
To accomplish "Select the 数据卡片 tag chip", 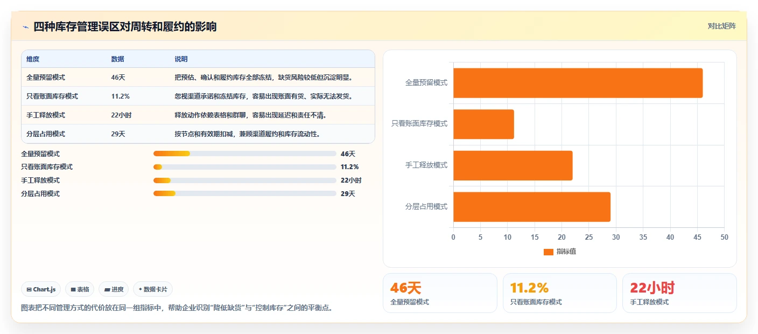I will [x=153, y=289].
